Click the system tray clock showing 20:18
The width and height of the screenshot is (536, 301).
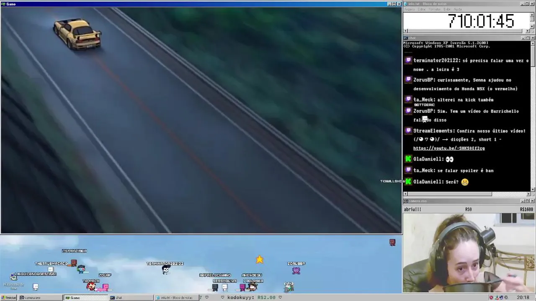point(523,298)
